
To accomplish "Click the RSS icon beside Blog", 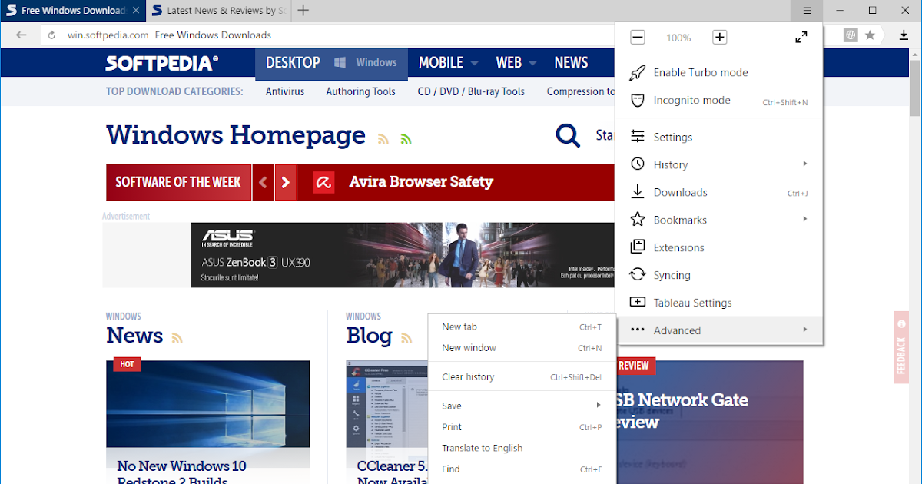I will 406,338.
